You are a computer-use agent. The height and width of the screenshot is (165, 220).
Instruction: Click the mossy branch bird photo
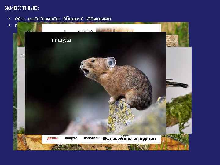coord(179,90)
